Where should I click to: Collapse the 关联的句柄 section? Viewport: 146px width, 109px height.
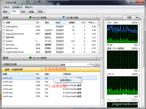[x=97, y=65]
